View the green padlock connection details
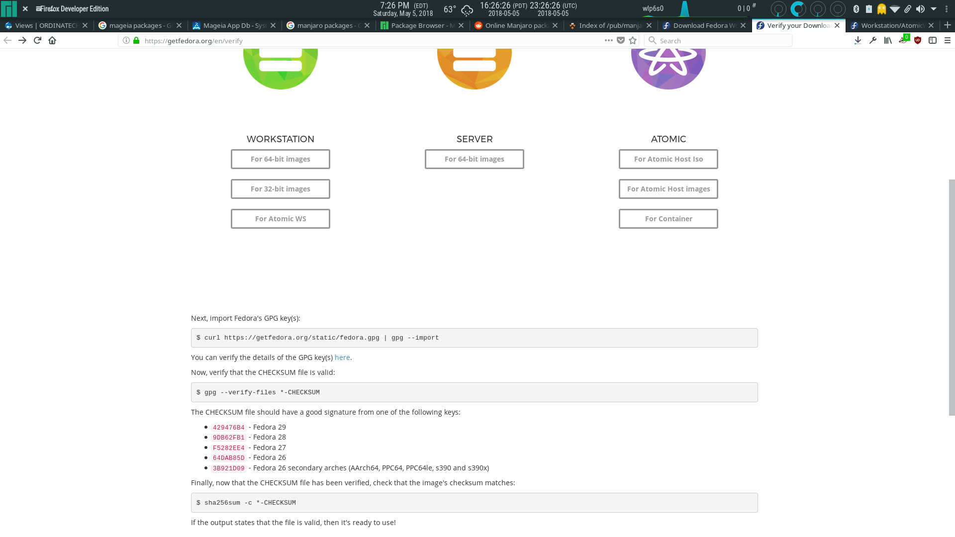Screen dimensions: 955x537 click(136, 40)
